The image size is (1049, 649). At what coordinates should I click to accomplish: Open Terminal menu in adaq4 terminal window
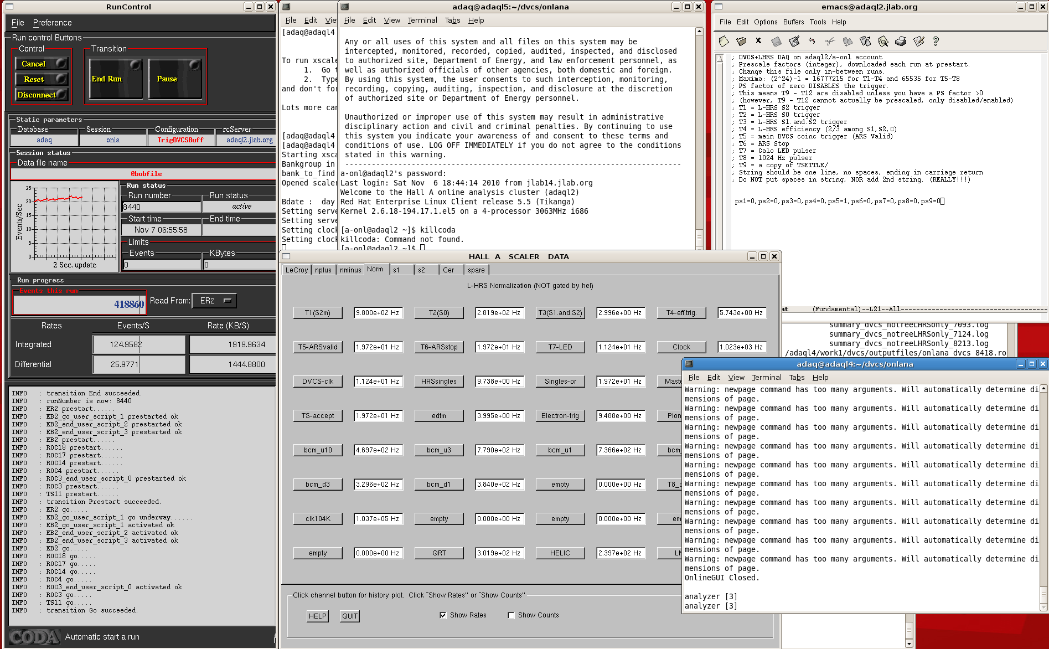[767, 377]
